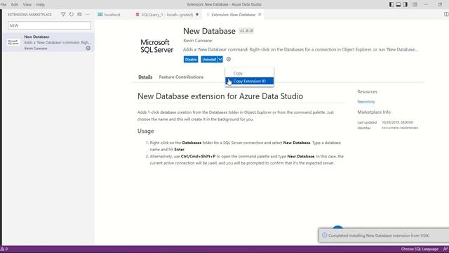
Task: Open the Feature Contributions tab
Action: coord(181,77)
